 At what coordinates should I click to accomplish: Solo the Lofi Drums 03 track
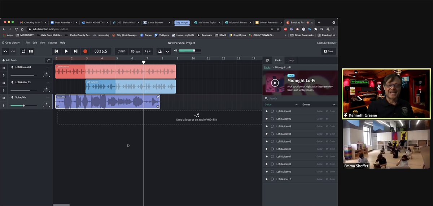(x=4, y=75)
